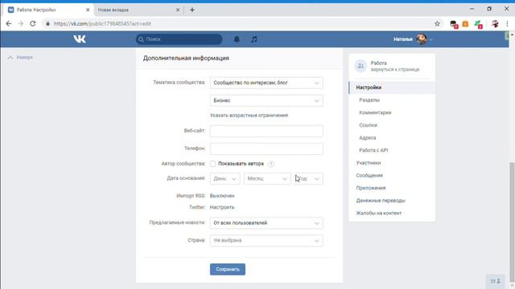Click Указать возрастные ограничения link
The height and width of the screenshot is (289, 515).
pyautogui.click(x=249, y=116)
